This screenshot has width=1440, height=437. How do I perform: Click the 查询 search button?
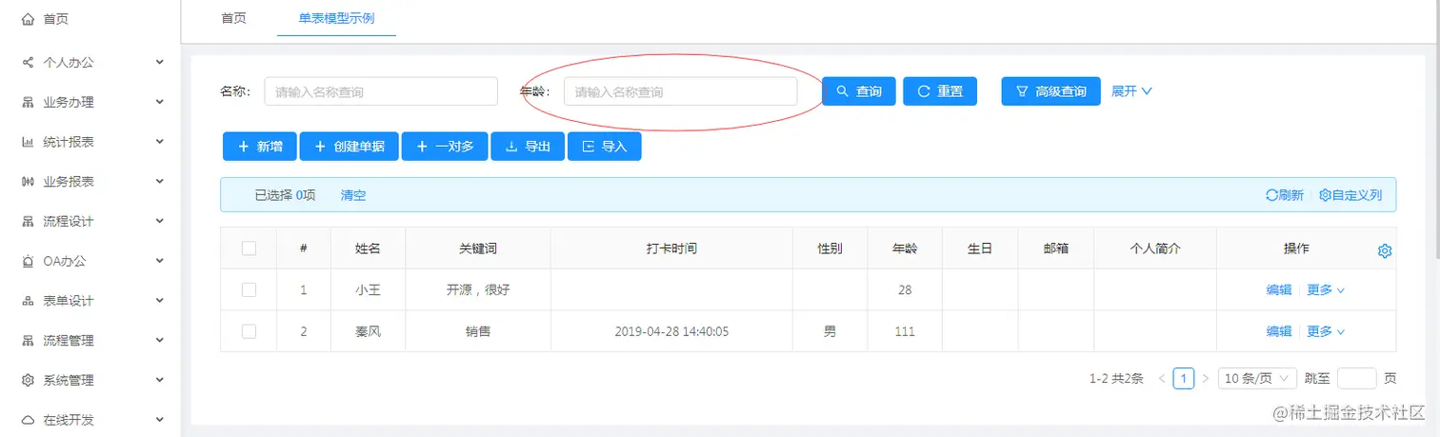[859, 91]
